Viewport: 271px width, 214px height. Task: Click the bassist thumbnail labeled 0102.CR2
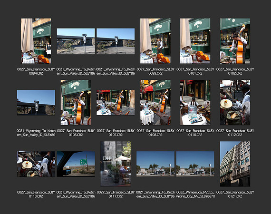(235, 41)
